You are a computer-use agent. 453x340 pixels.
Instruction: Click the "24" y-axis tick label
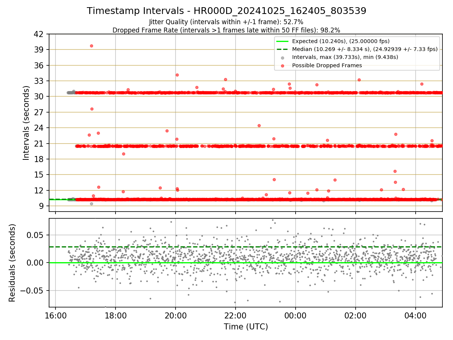click(40, 128)
